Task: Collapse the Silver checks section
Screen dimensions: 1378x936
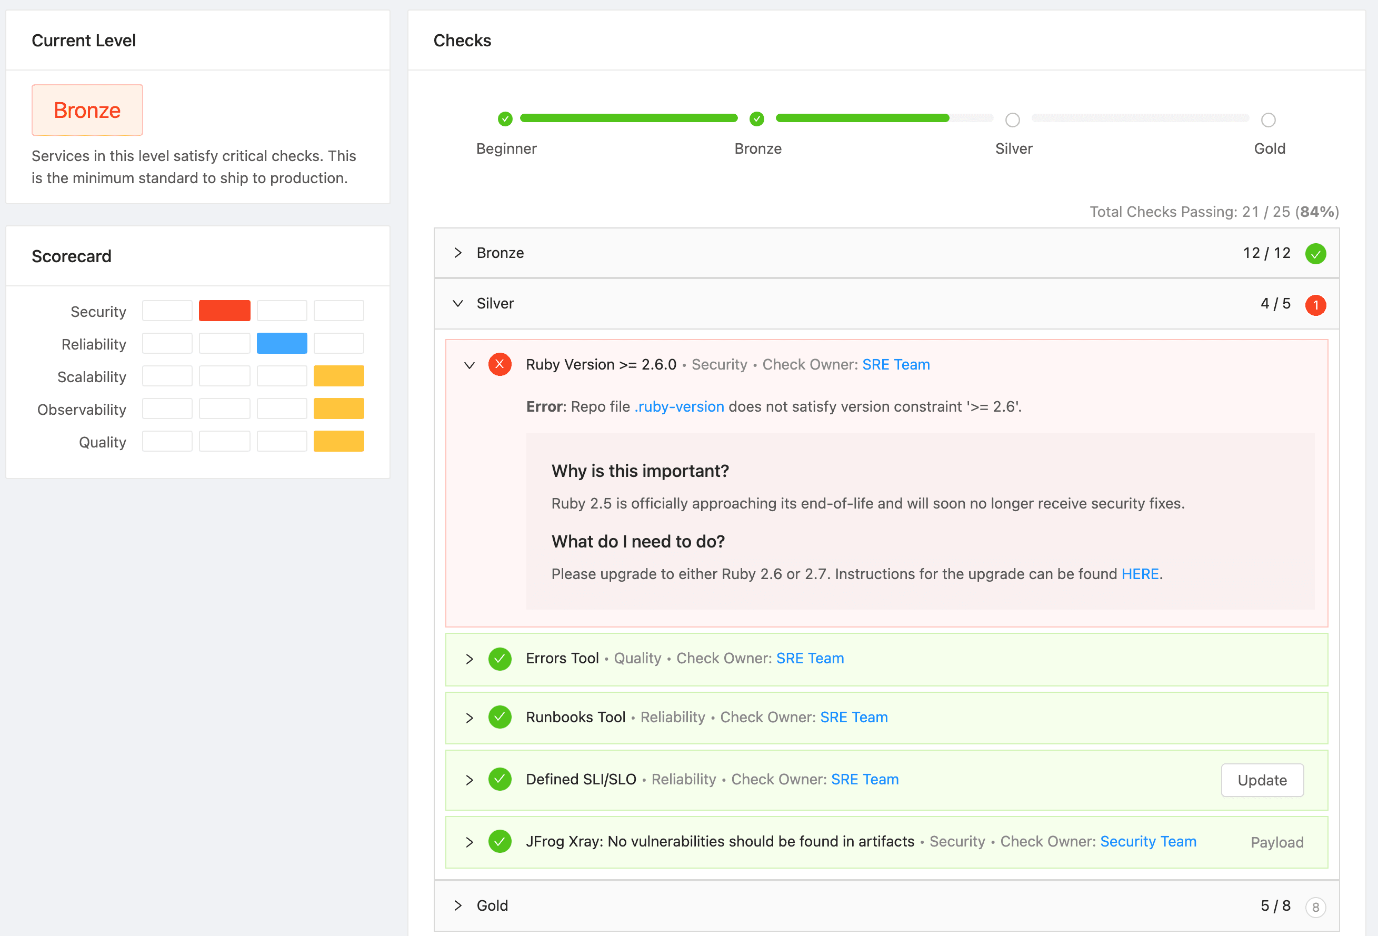Action: (458, 304)
